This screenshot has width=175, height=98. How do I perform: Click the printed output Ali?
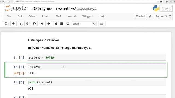[31, 88]
